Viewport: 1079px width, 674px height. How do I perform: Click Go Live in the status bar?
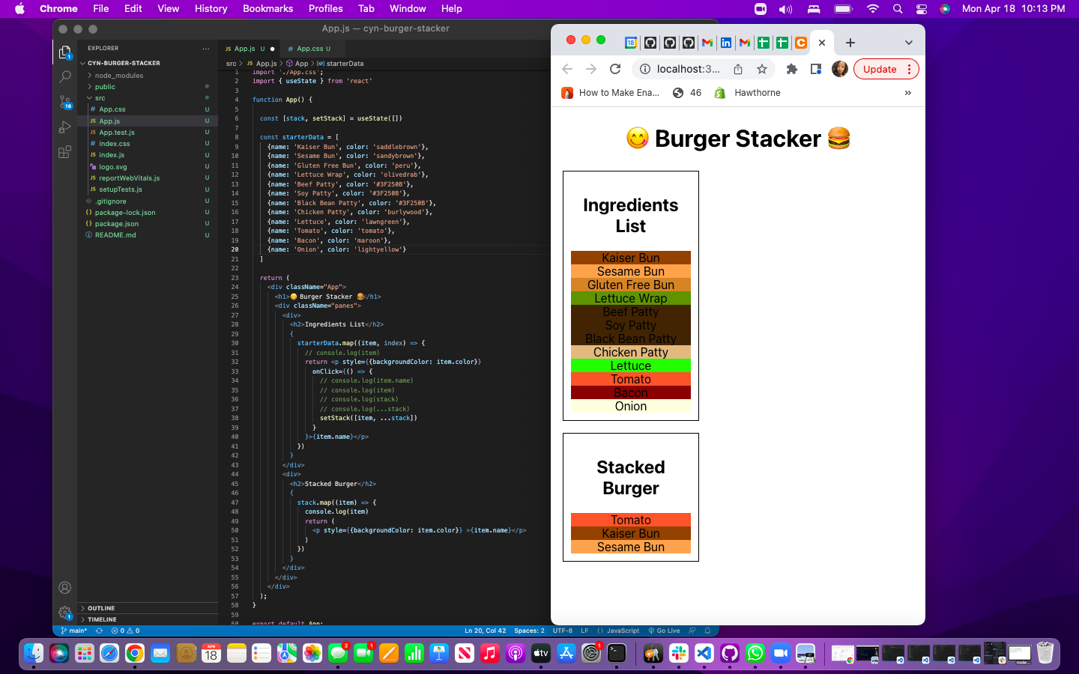click(x=664, y=631)
